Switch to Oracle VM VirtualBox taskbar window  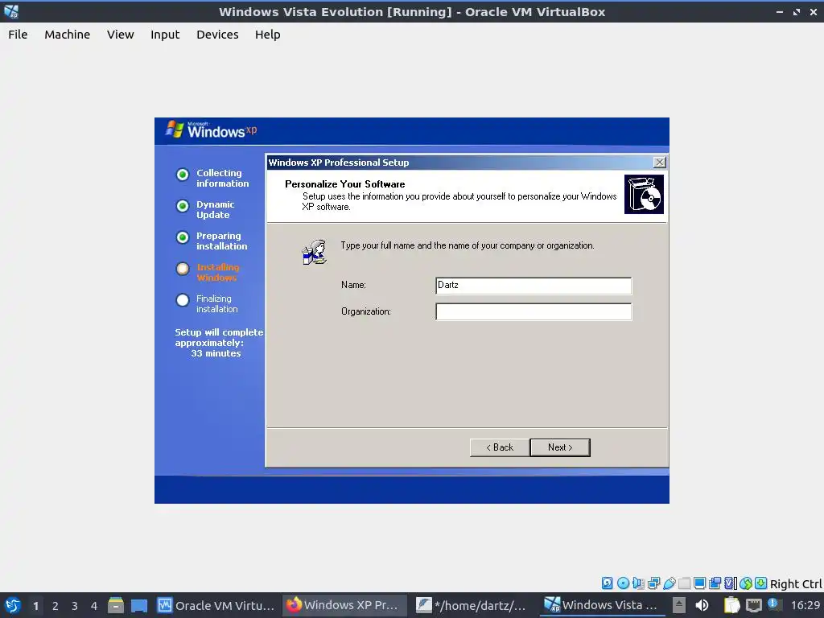point(216,605)
